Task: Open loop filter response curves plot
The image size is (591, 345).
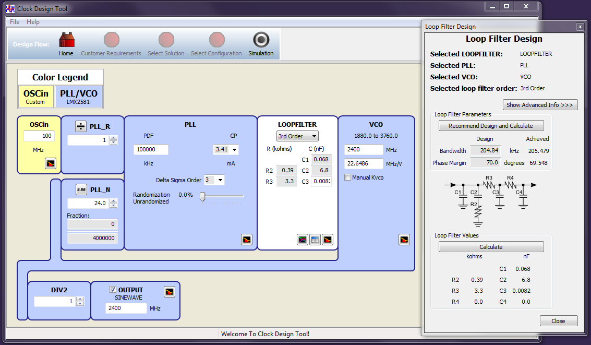Action: (303, 240)
